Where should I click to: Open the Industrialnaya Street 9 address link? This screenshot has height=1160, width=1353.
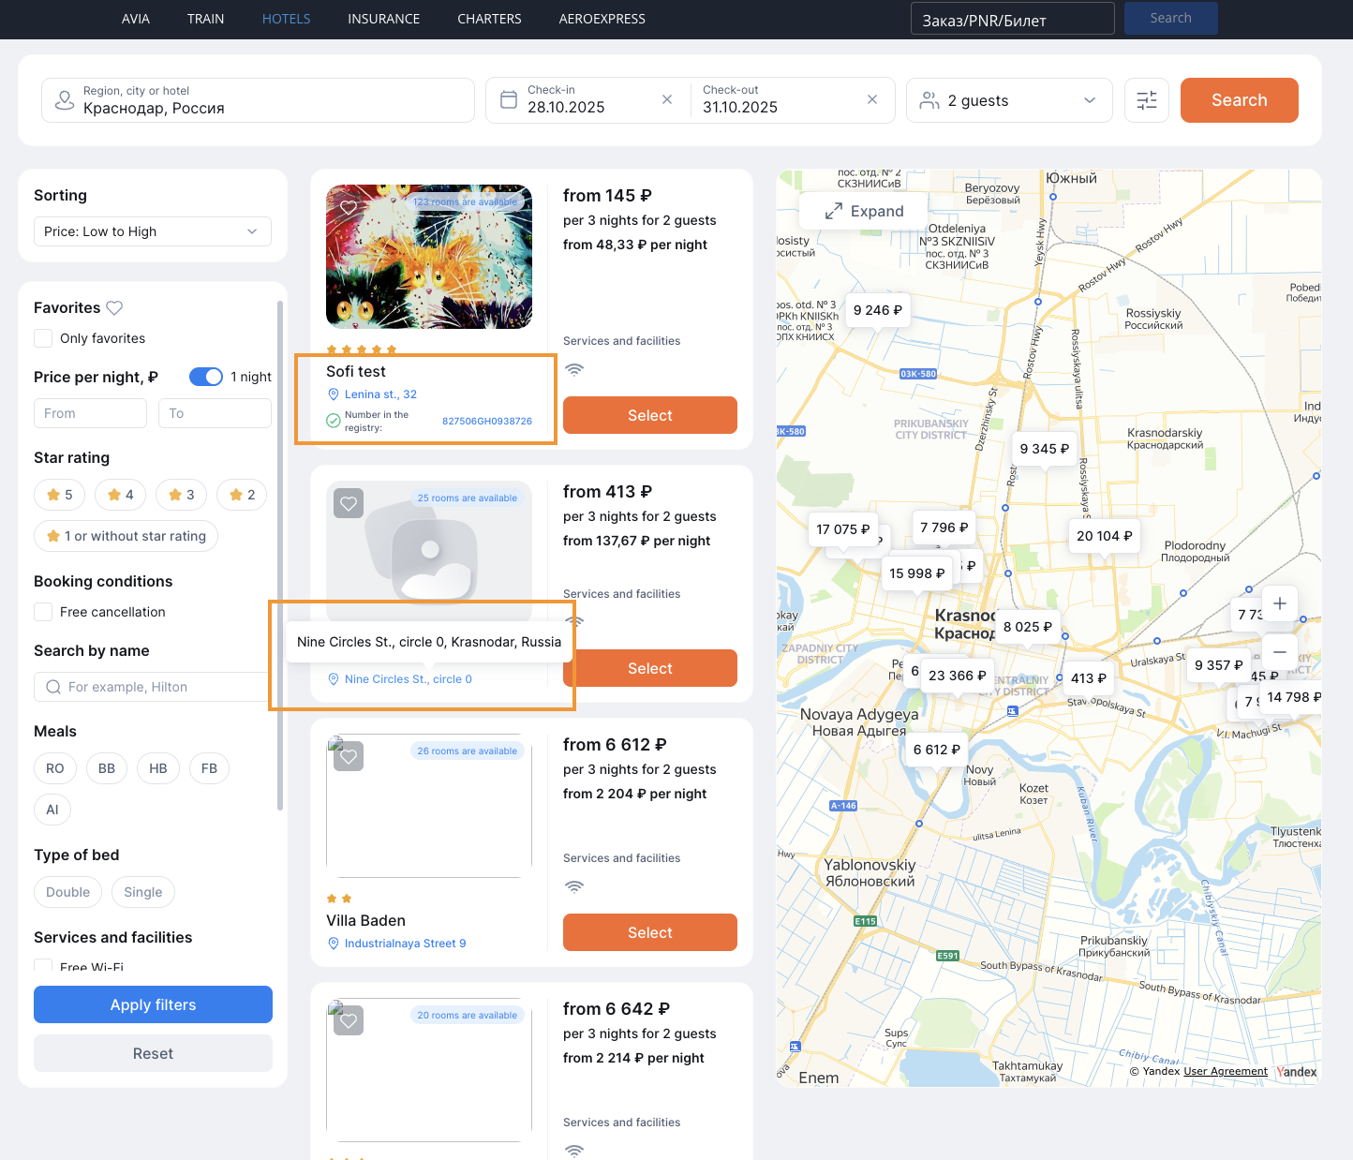(405, 944)
